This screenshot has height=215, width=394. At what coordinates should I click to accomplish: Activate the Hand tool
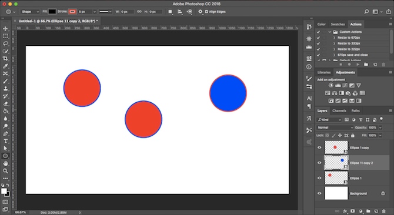coord(5,163)
